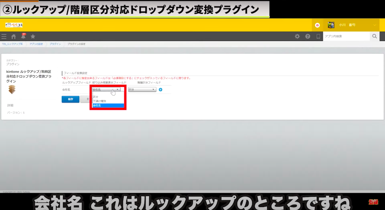The image size is (385, 210).
Task: Click the mail icon in header
Action: (x=317, y=25)
